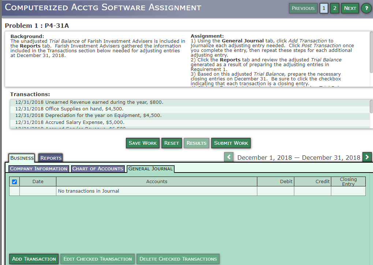This screenshot has height=265, width=373.
Task: Open the Company Information tab
Action: click(38, 169)
